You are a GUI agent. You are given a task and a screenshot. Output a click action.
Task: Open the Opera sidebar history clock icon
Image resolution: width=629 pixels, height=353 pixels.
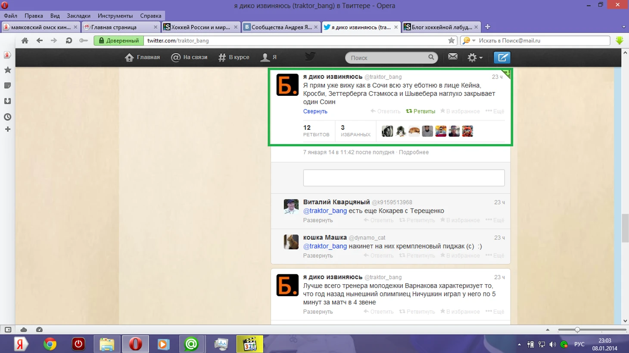pyautogui.click(x=7, y=117)
